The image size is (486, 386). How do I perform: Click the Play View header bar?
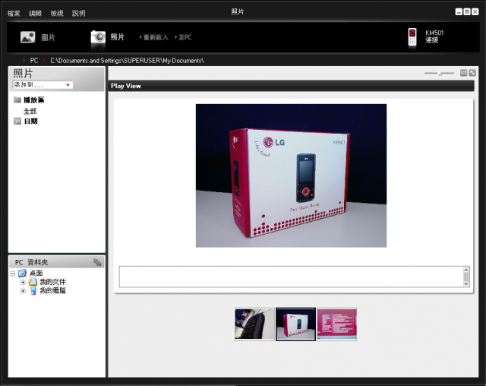click(291, 86)
